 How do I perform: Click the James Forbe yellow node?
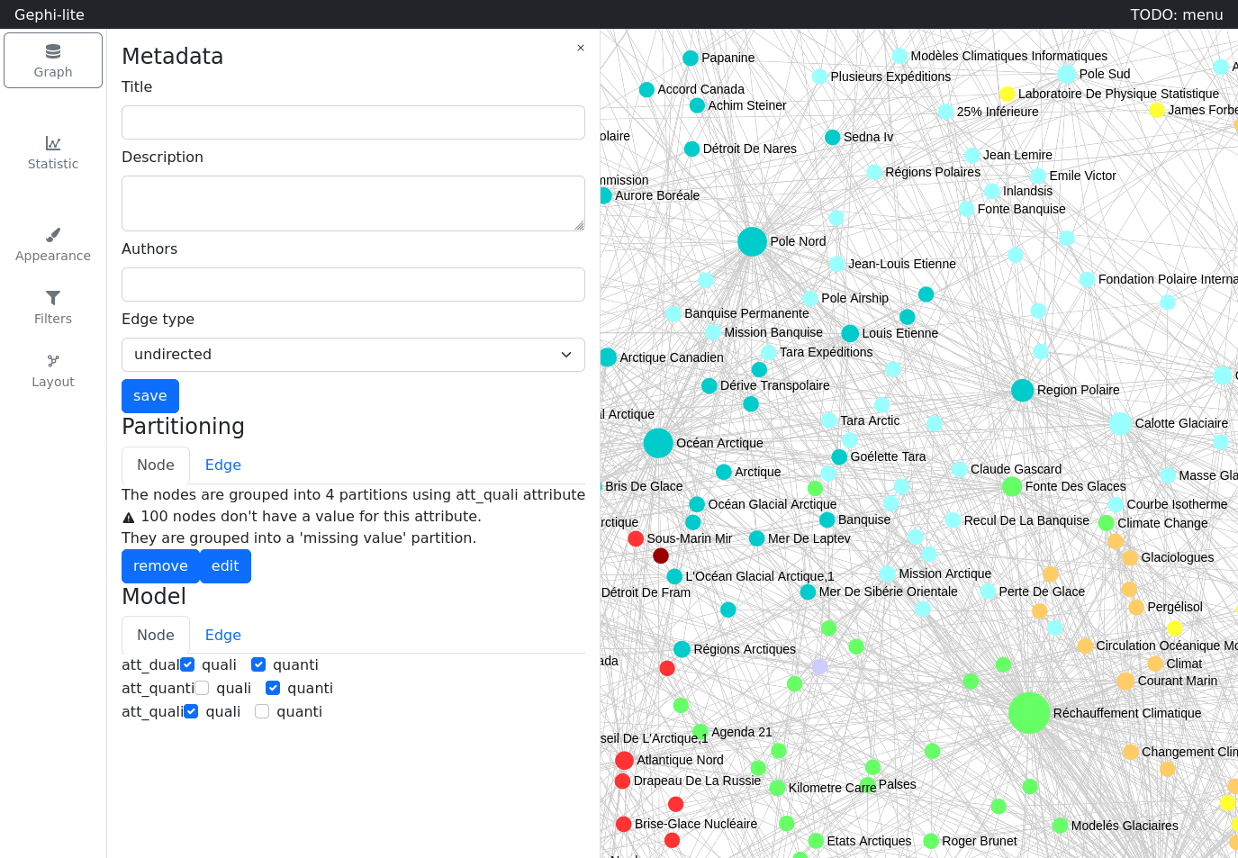[x=1157, y=110]
